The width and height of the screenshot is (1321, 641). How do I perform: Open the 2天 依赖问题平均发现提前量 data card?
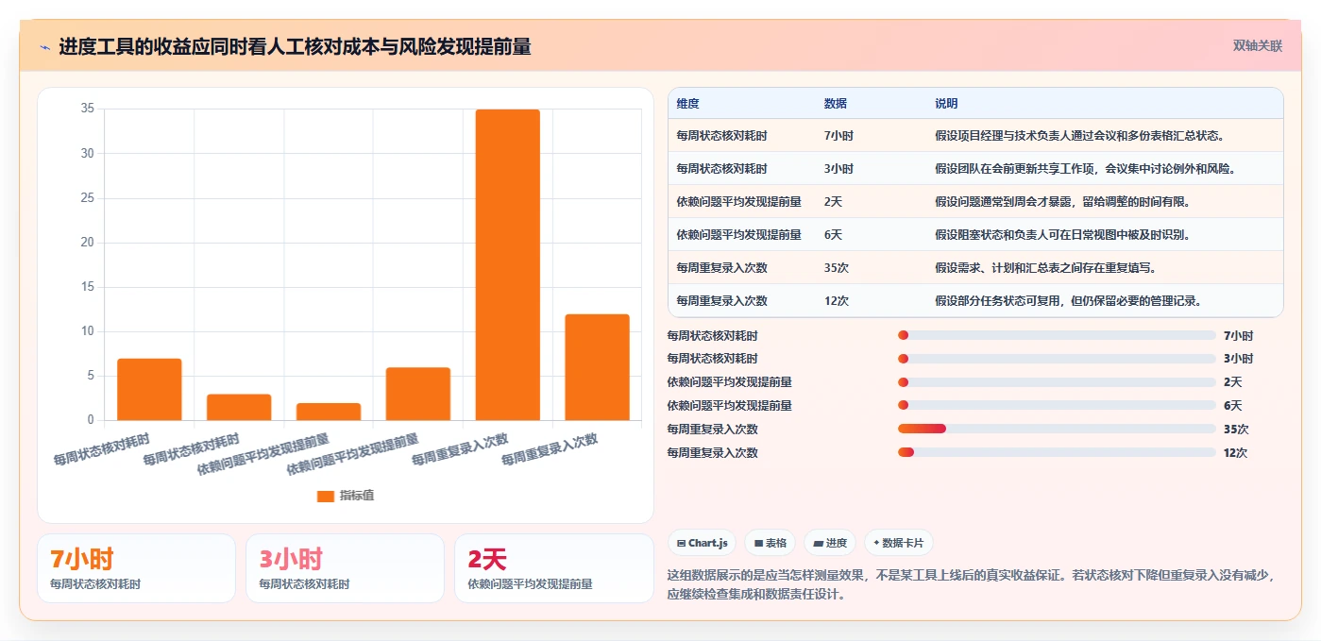click(553, 568)
